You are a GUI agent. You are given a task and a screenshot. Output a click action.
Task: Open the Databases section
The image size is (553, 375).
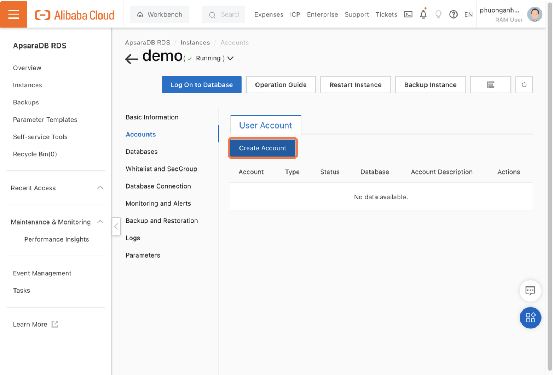[141, 152]
